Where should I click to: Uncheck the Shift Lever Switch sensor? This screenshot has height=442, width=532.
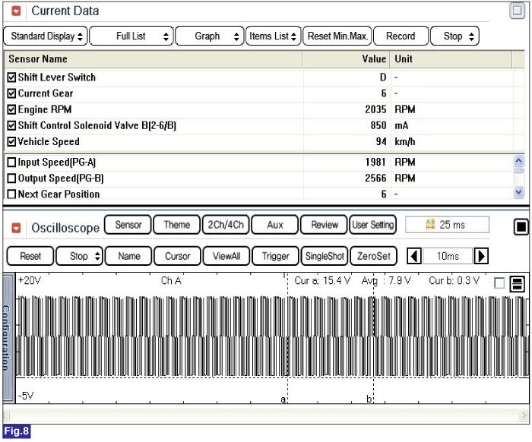coord(11,77)
